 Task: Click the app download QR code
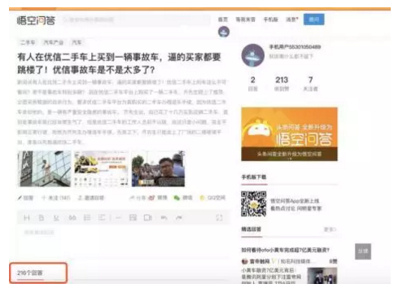click(x=253, y=204)
